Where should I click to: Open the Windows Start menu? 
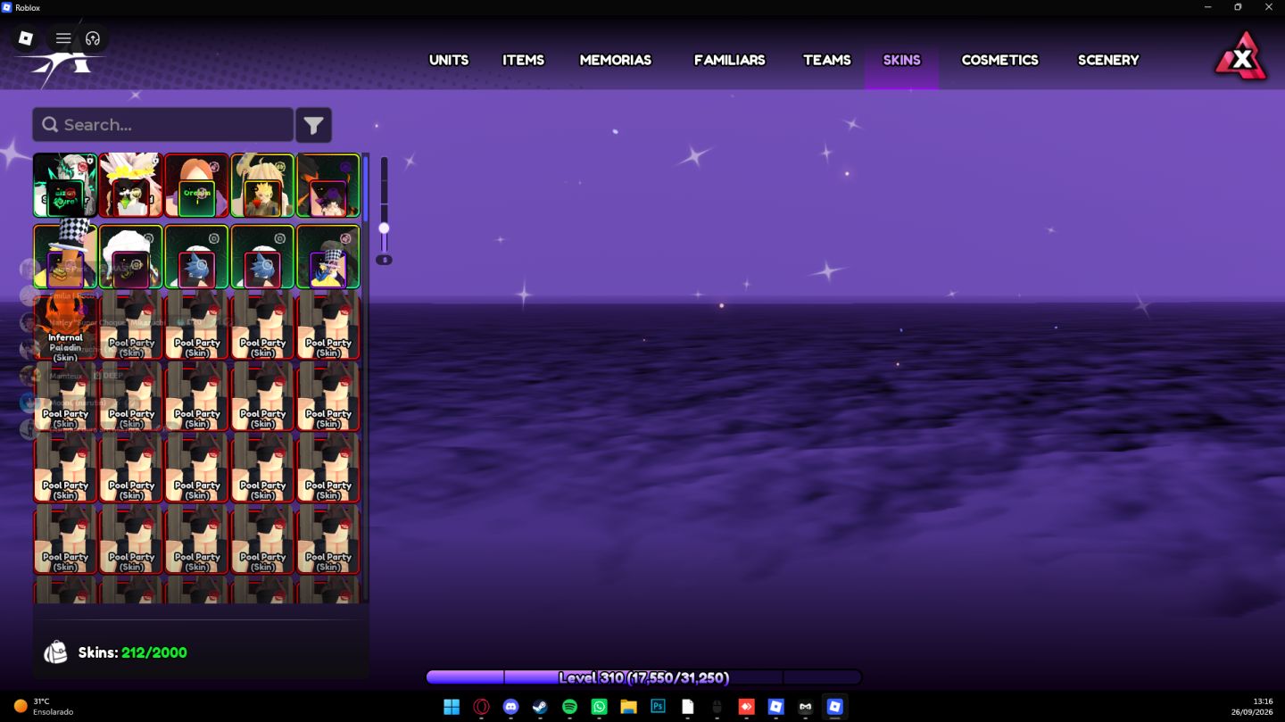tap(452, 707)
